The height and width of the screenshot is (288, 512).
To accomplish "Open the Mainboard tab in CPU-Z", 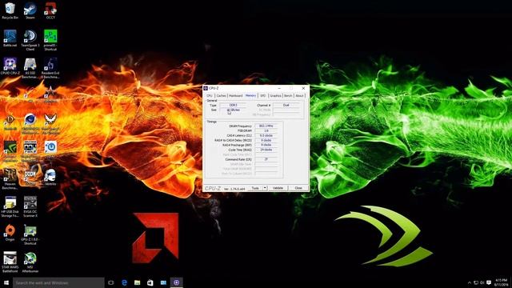I will pos(235,96).
